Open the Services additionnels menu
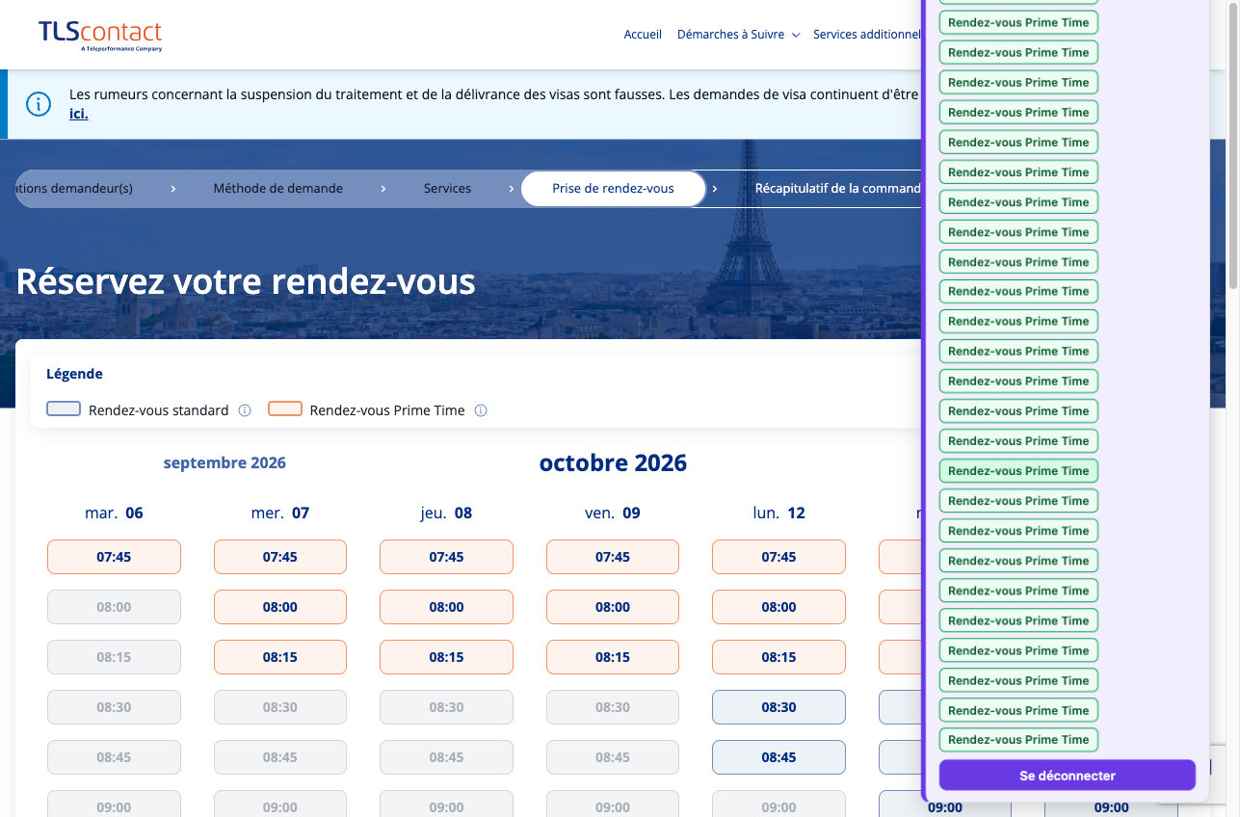Image resolution: width=1240 pixels, height=817 pixels. [867, 35]
